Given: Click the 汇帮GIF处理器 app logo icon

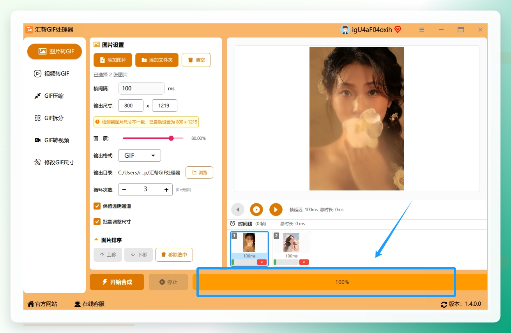Looking at the screenshot, I should click(x=29, y=30).
